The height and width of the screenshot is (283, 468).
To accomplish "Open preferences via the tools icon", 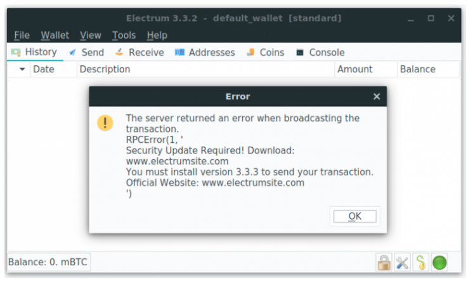I will coord(402,263).
